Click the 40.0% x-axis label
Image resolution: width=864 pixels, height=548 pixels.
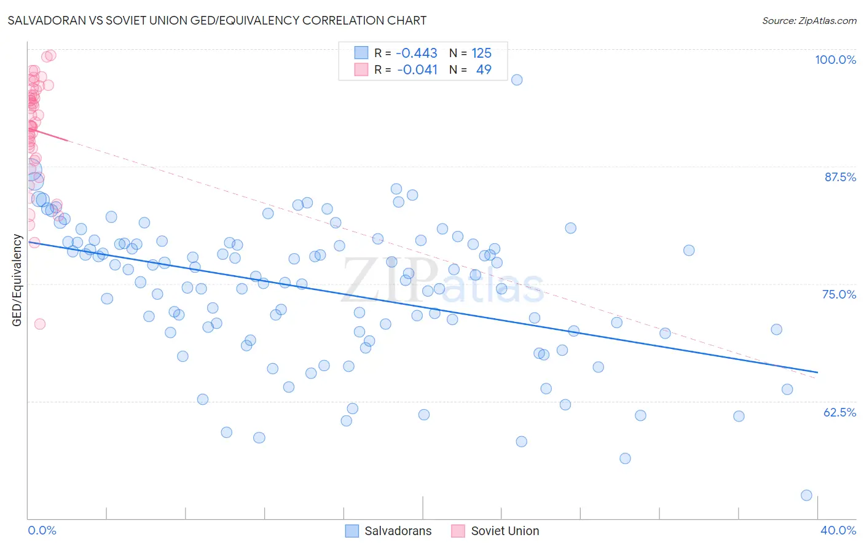[838, 530]
